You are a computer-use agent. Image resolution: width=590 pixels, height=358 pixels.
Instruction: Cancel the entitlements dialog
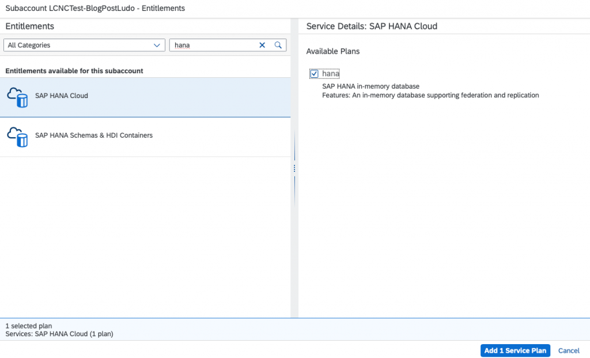[569, 351]
